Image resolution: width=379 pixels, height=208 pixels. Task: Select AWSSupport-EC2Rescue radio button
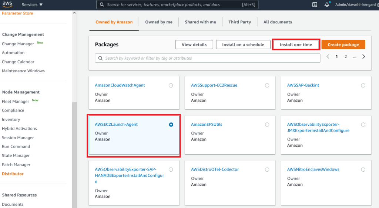point(267,85)
